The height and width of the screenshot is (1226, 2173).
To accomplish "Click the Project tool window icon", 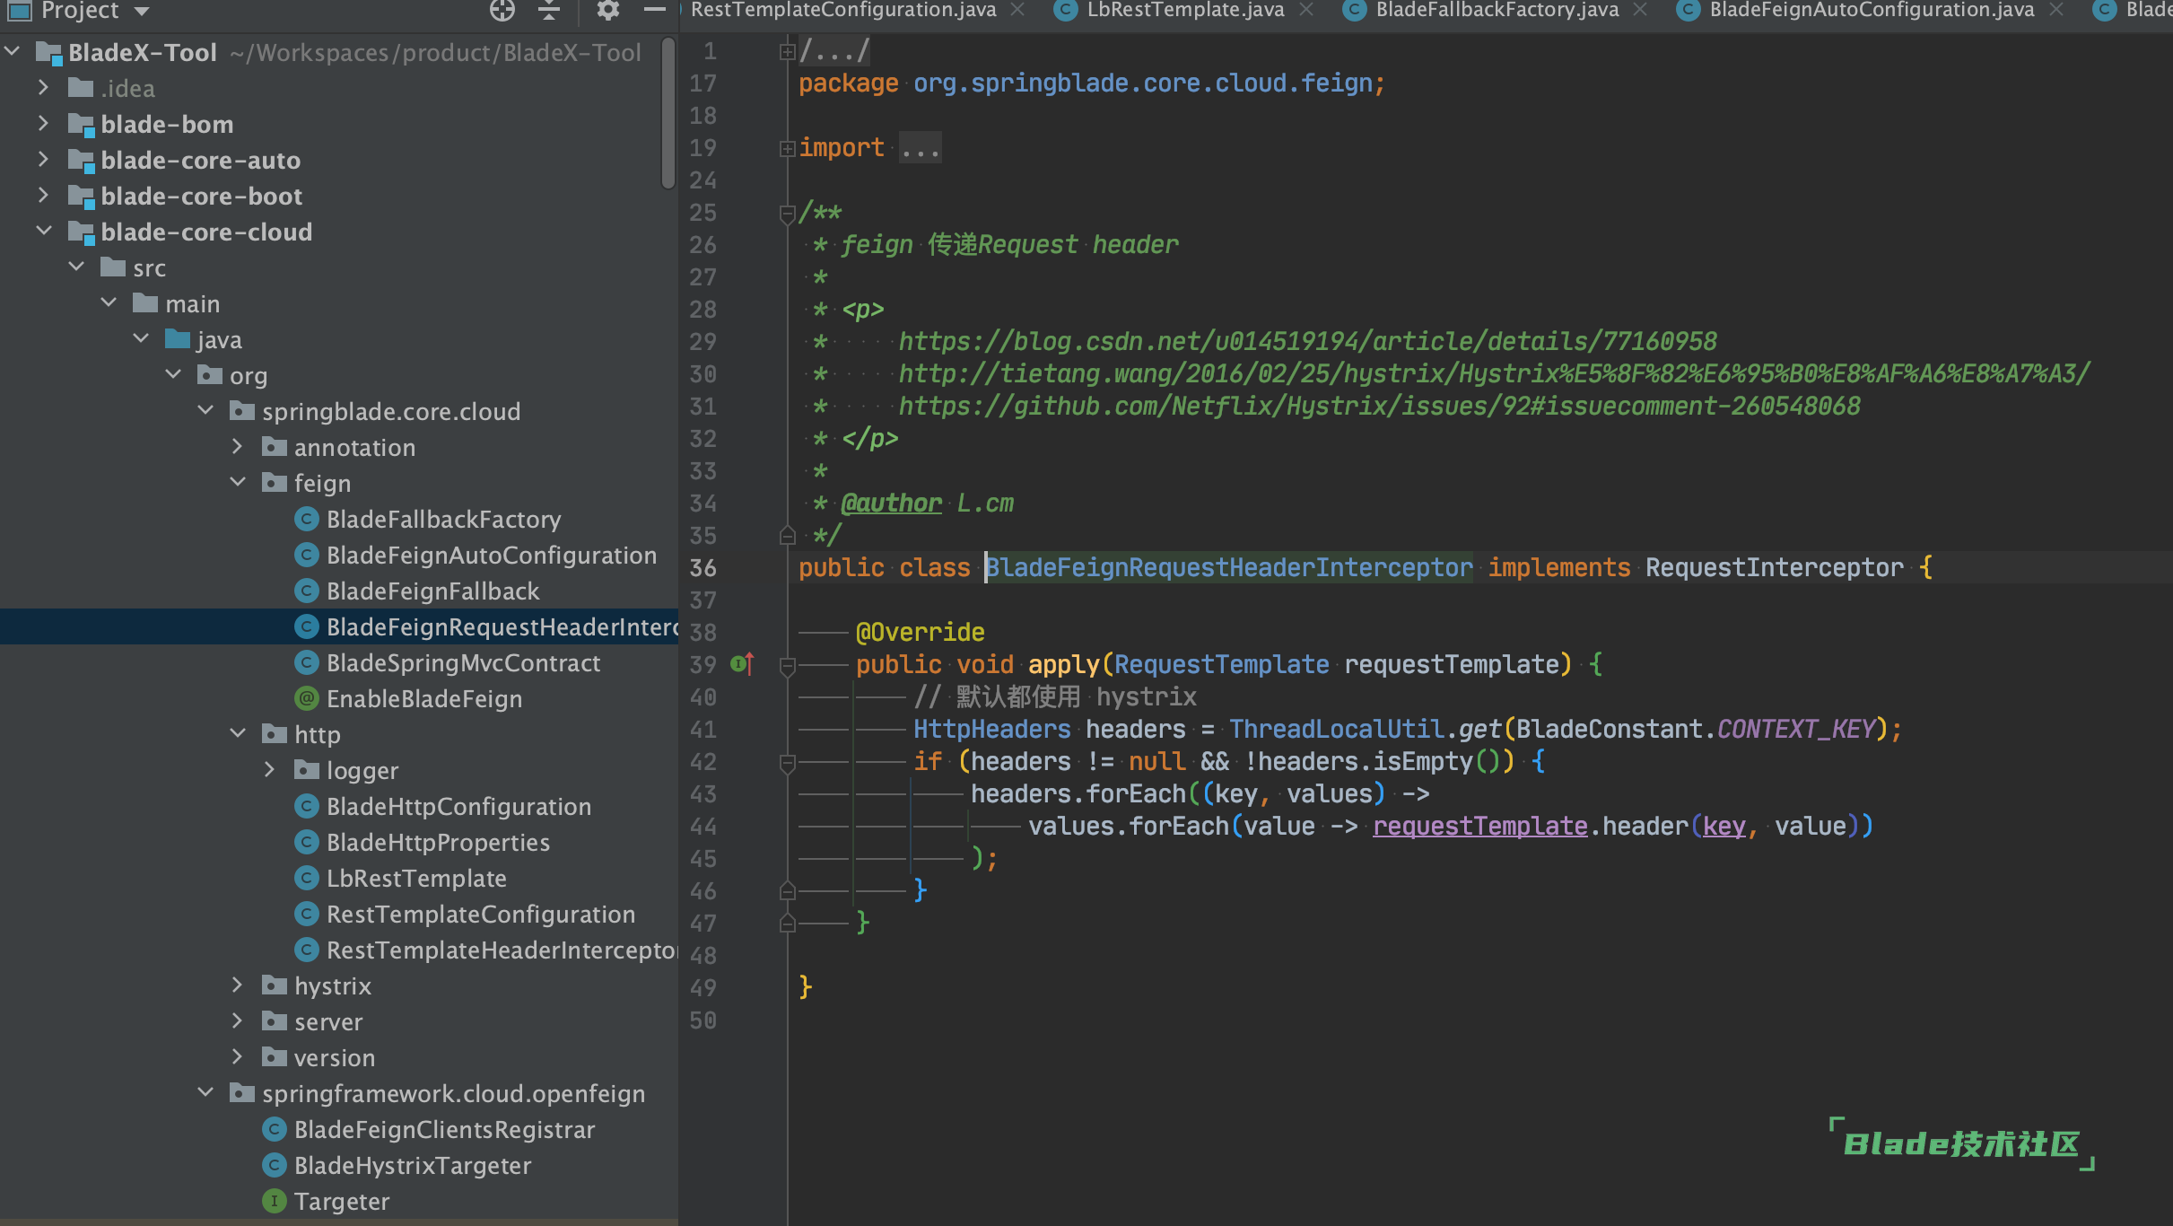I will click(19, 10).
